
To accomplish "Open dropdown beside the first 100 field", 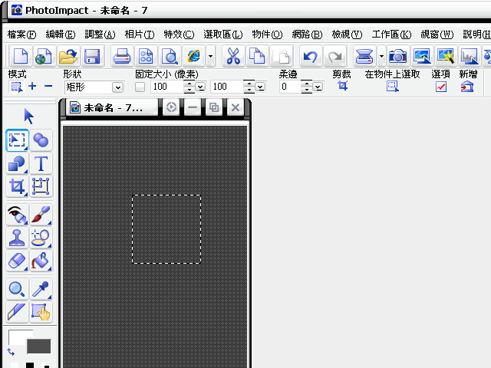I will click(200, 87).
